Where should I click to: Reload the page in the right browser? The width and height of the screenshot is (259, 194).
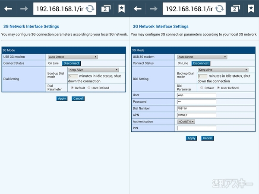[x=220, y=9]
